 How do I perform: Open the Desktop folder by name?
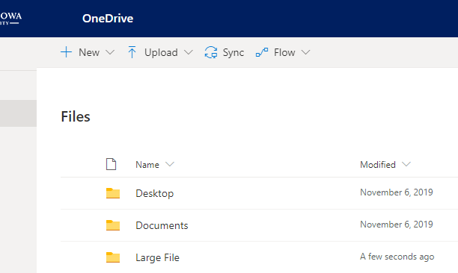click(x=154, y=193)
